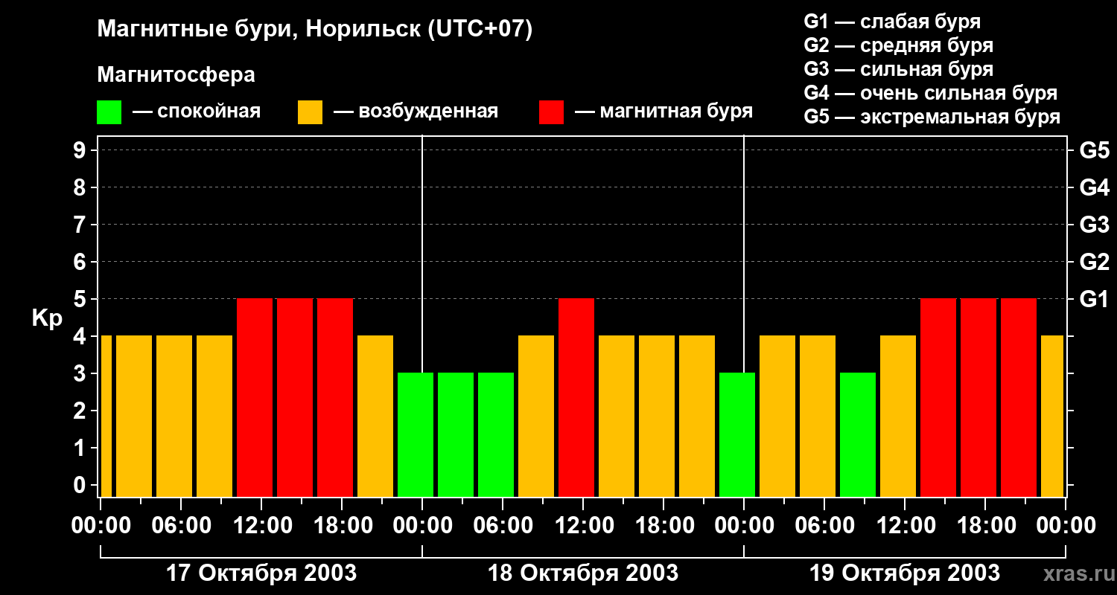Click the Kp axis value 7
This screenshot has height=595, width=1117.
[81, 225]
